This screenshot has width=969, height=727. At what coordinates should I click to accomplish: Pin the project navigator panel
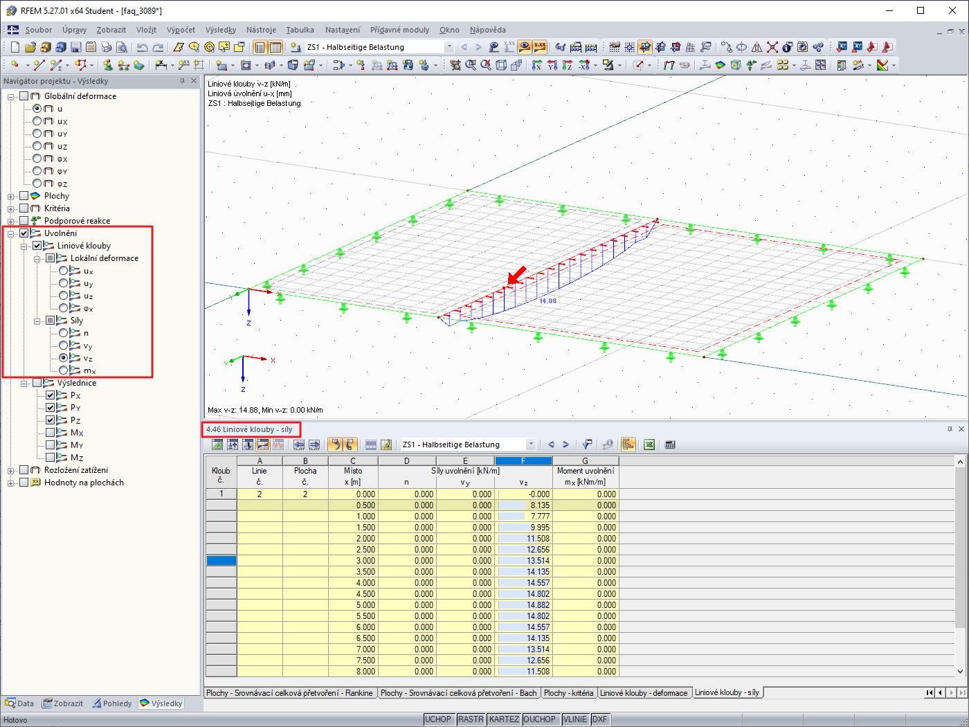(x=183, y=81)
